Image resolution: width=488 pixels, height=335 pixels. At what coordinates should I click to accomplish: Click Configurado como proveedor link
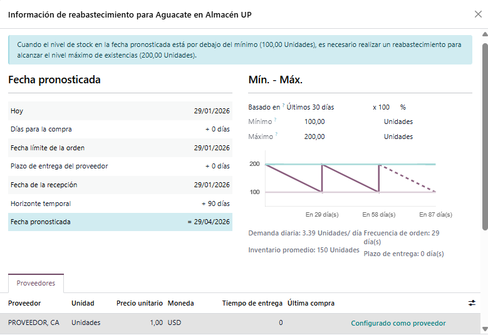tap(398, 323)
